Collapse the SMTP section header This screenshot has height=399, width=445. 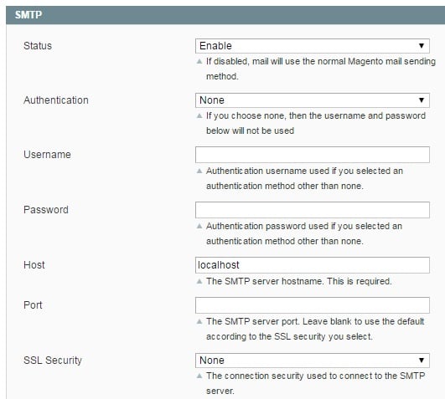(225, 15)
